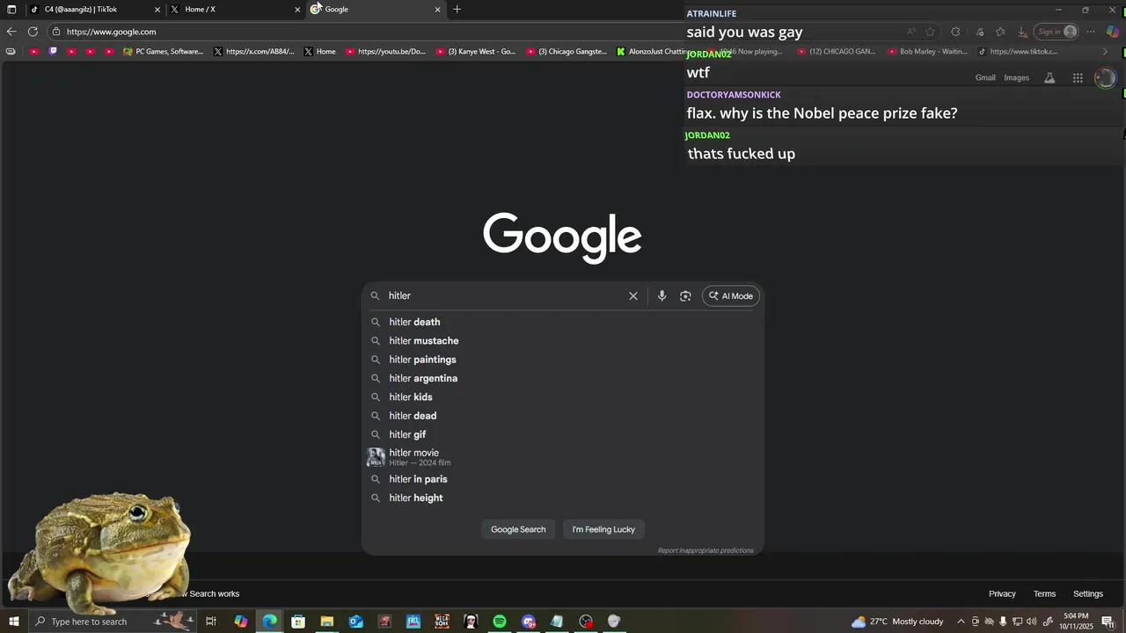The image size is (1126, 633).
Task: Select the 'hitler in paris' suggestion
Action: coord(563,479)
